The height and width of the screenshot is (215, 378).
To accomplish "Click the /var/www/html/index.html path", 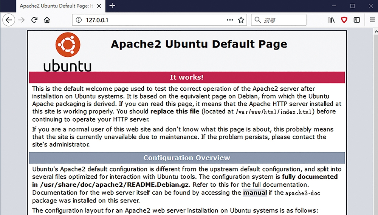I will point(274,112).
